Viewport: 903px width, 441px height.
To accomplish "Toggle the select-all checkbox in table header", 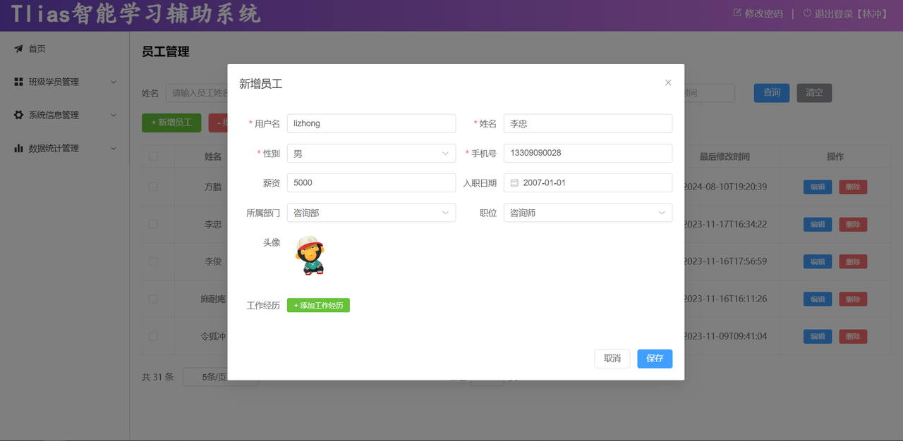I will pos(153,156).
